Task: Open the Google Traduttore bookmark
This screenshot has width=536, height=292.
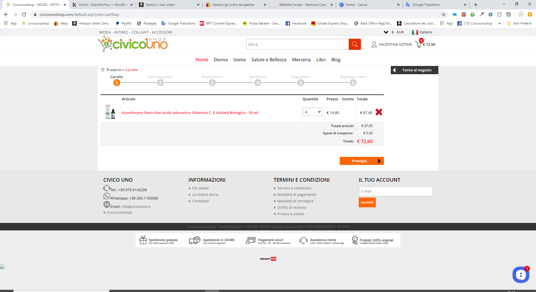Action: click(x=178, y=23)
